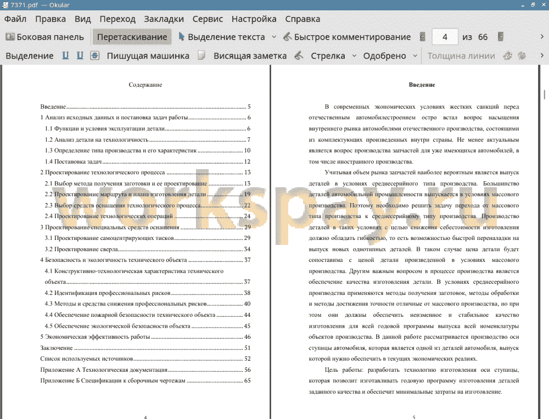Image resolution: width=549 pixels, height=419 pixels.
Task: Click entry 3.2 Проектирование сверла
Action: tap(147, 249)
